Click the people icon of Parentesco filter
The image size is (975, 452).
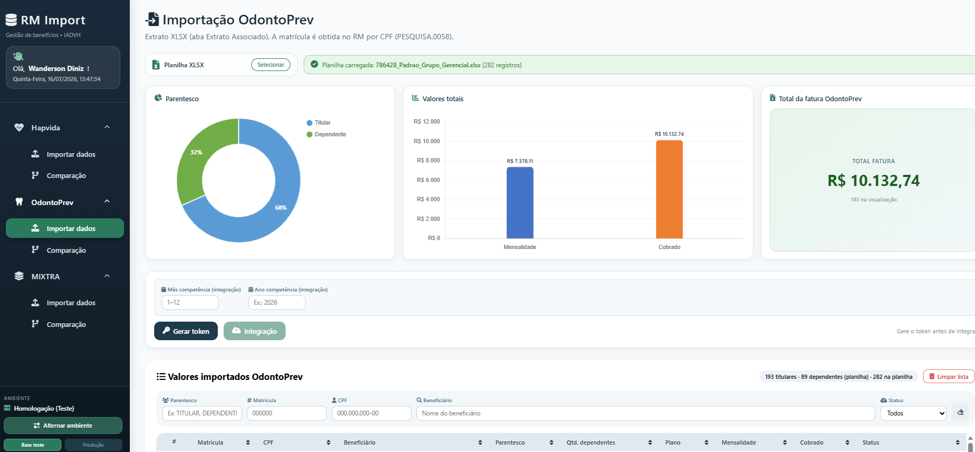click(165, 401)
